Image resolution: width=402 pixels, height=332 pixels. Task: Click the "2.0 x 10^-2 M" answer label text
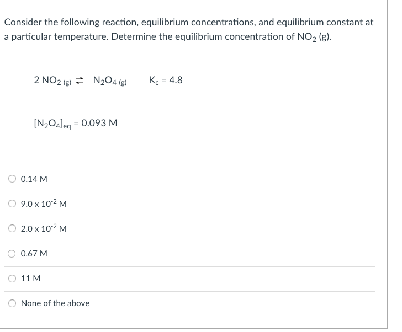tap(44, 228)
